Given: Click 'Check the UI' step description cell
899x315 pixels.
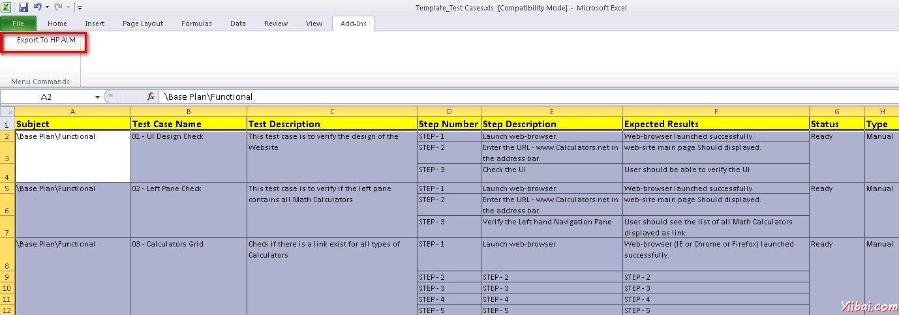Looking at the screenshot, I should pos(552,173).
